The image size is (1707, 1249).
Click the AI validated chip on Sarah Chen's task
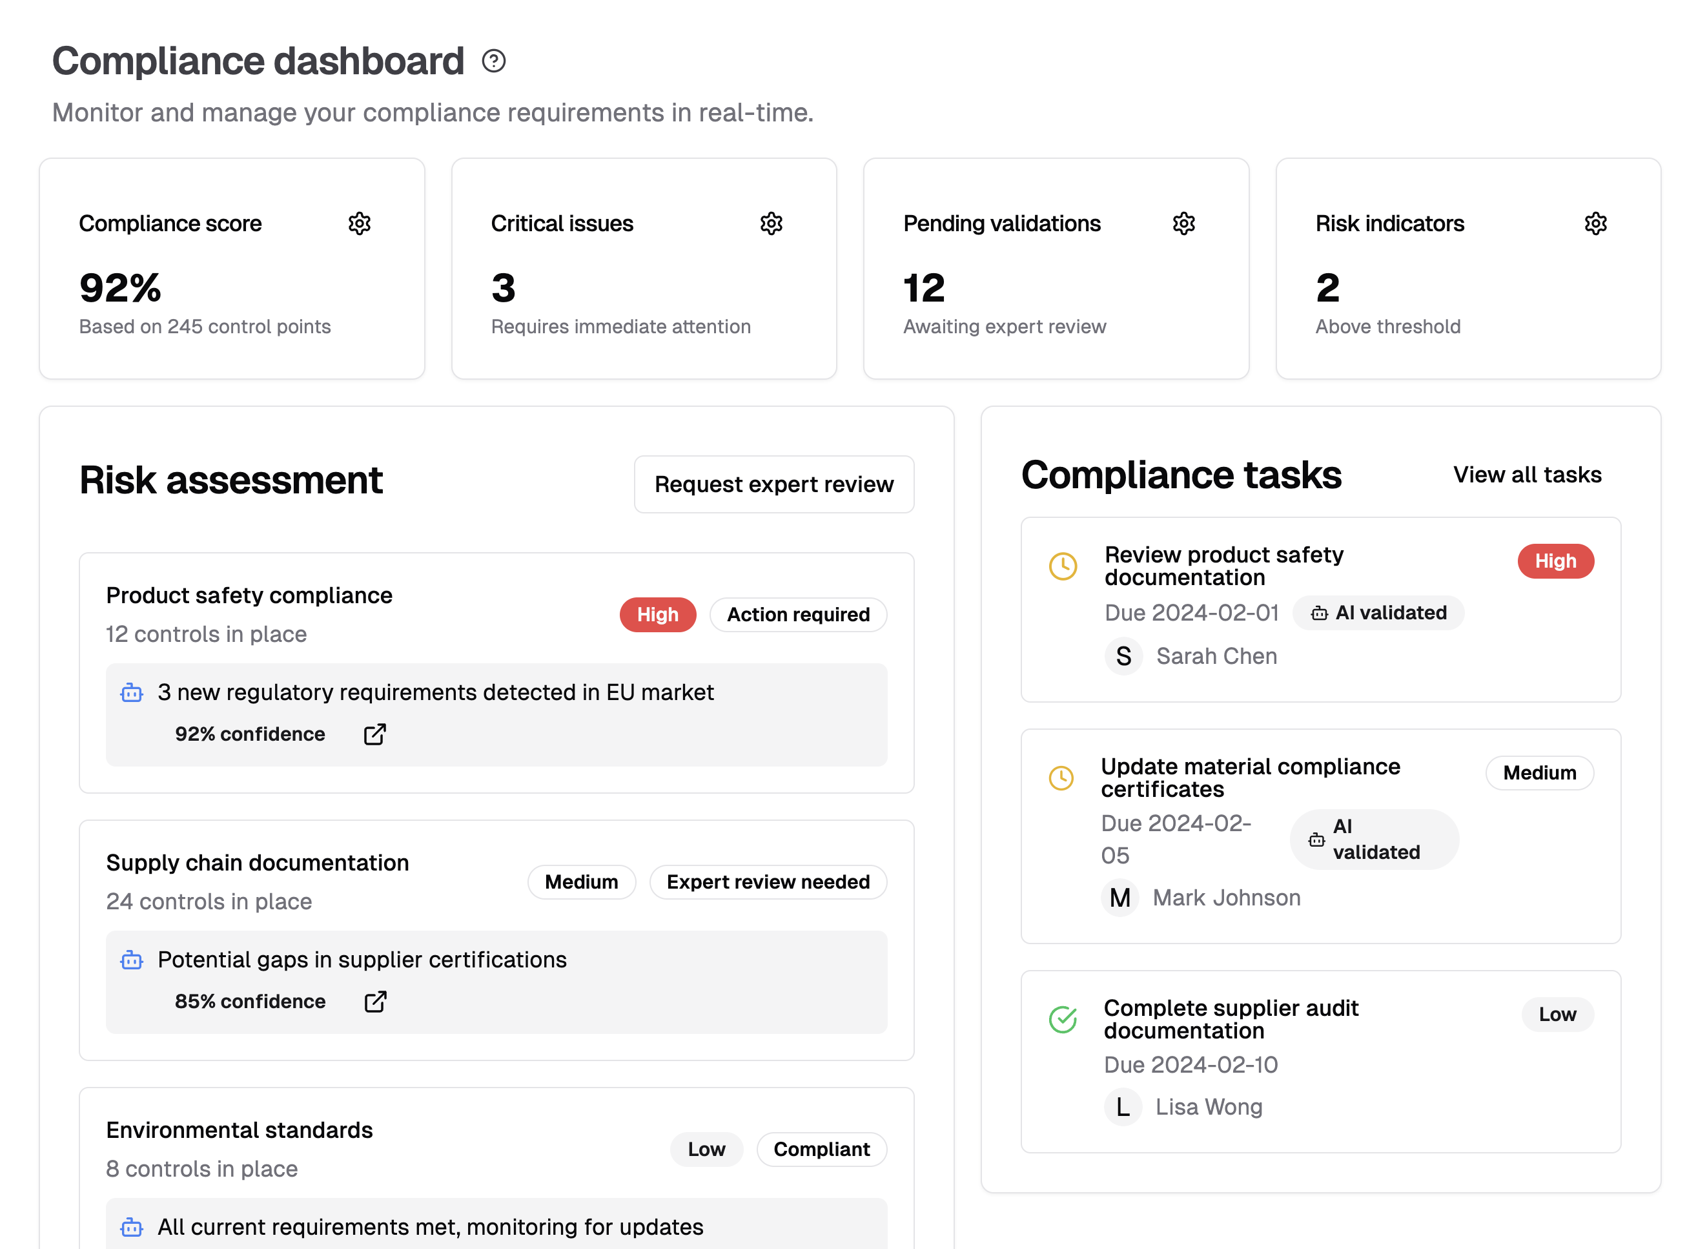click(1378, 612)
